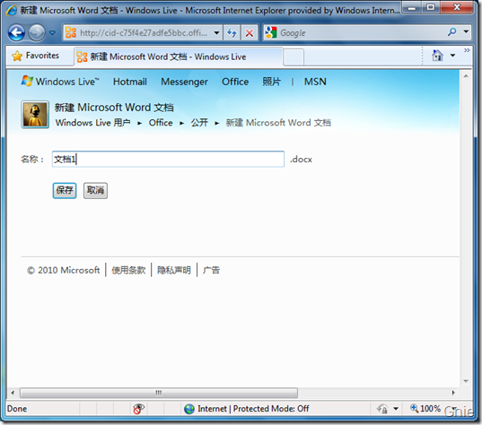Open a new blank tab
The height and width of the screenshot is (425, 482).
[x=294, y=57]
